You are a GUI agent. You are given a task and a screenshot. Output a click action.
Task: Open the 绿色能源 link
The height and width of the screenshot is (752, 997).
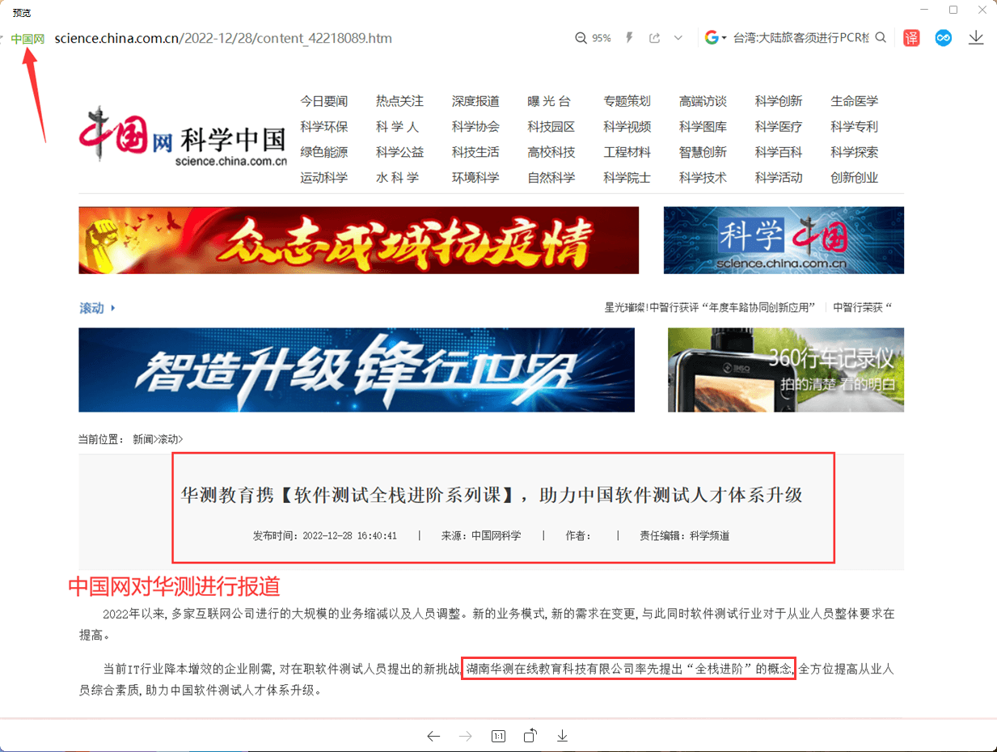coord(323,152)
